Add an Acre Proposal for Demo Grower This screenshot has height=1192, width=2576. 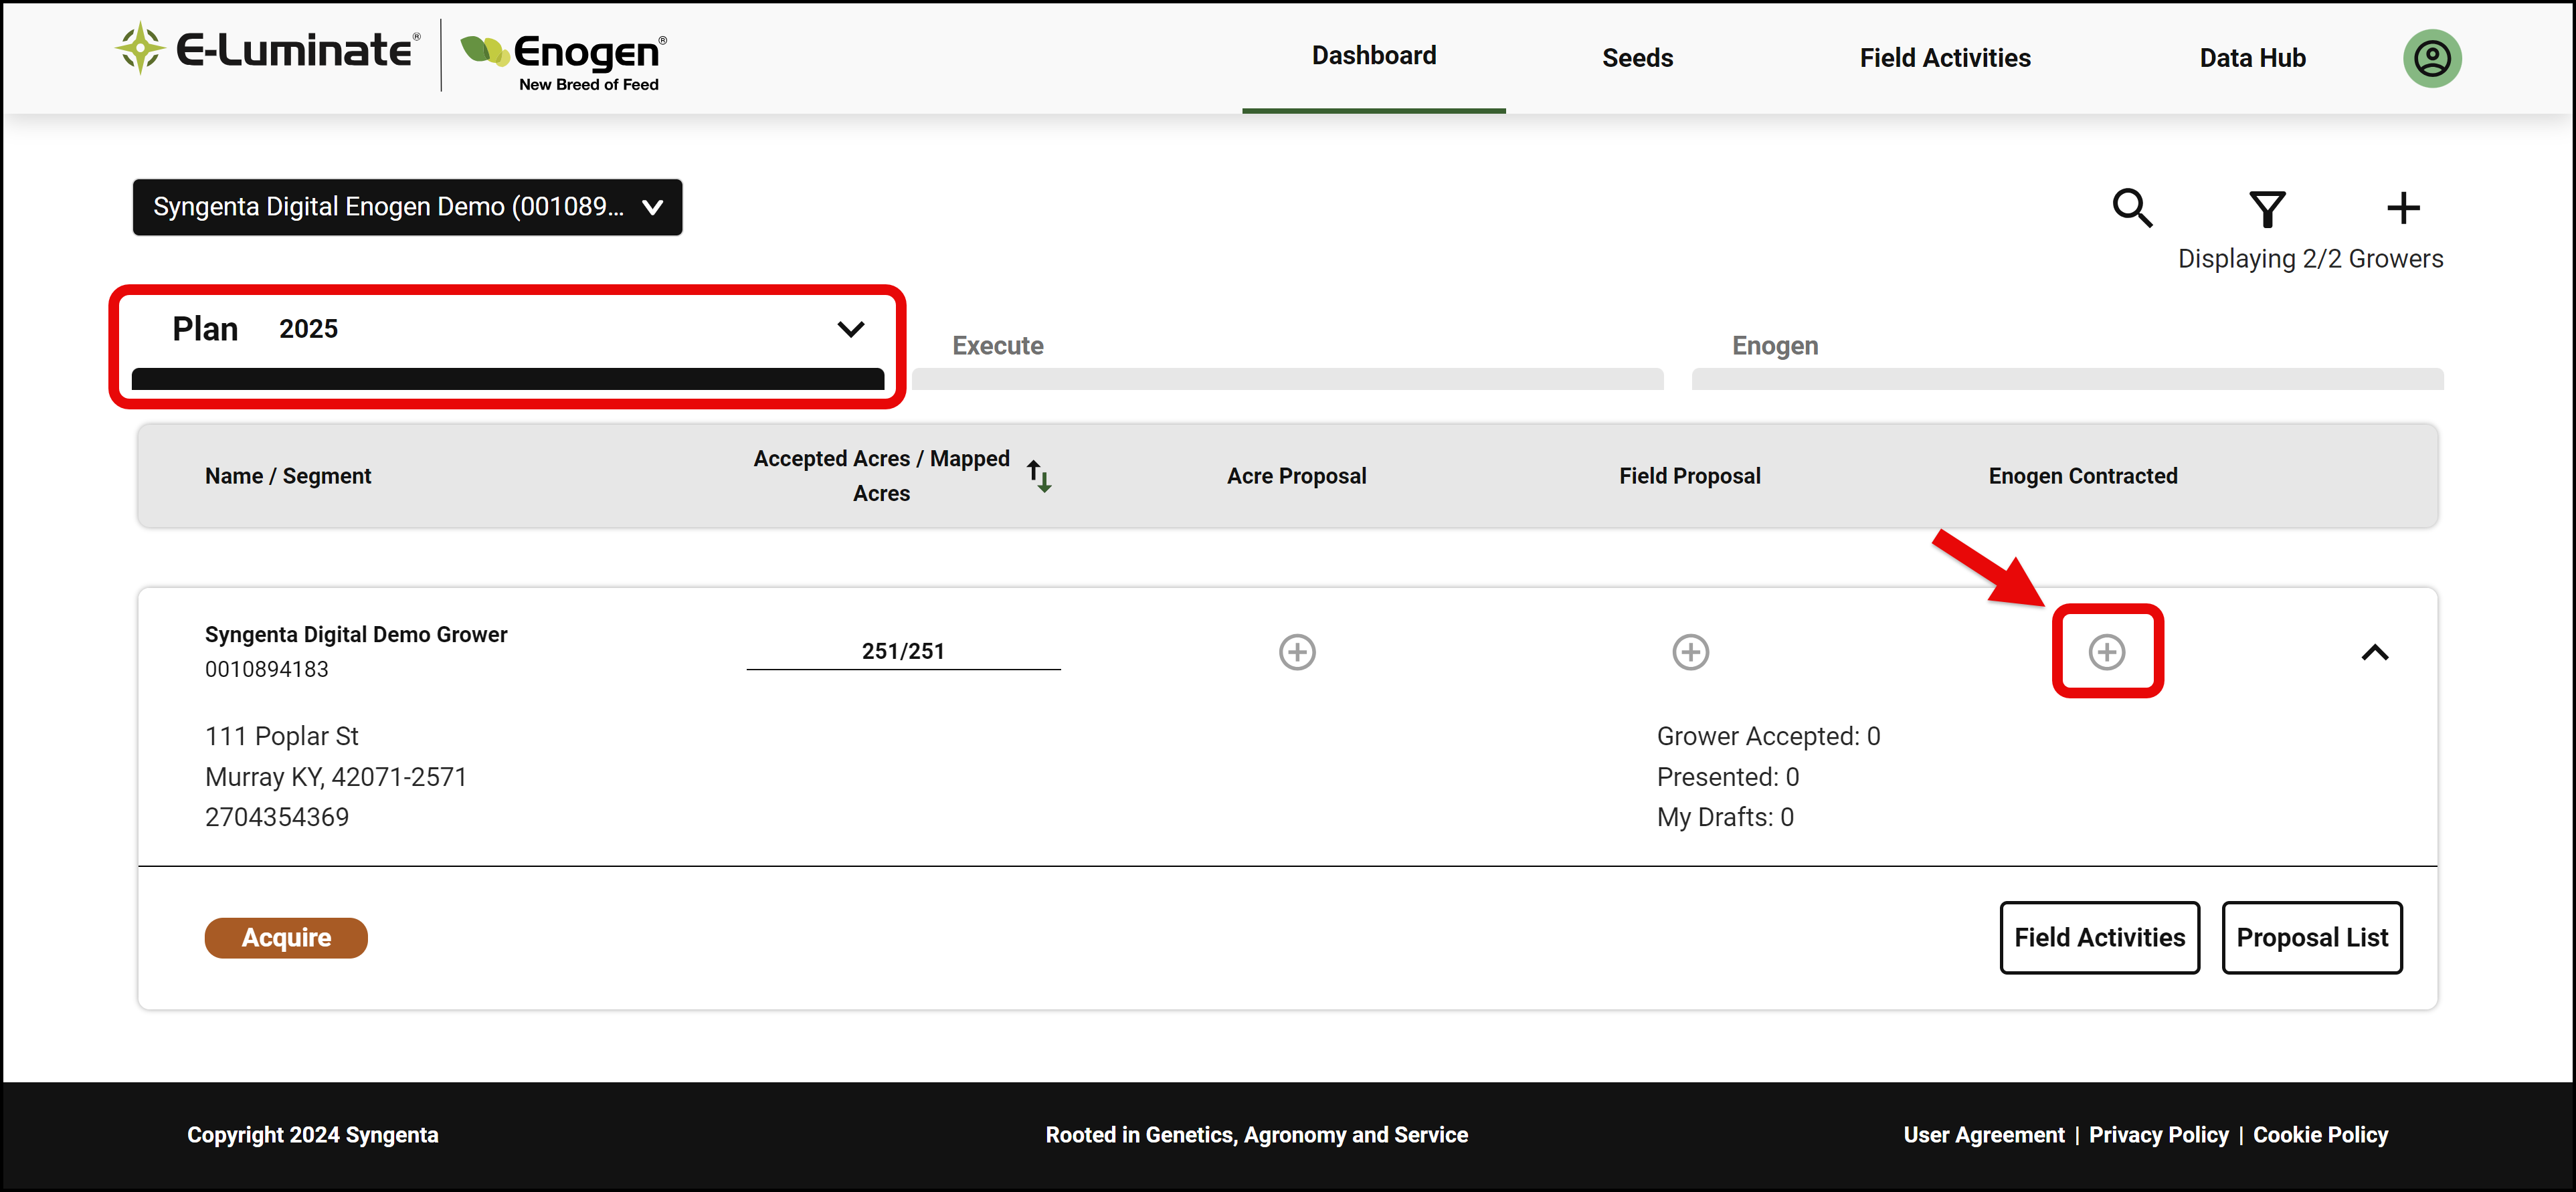tap(1297, 652)
